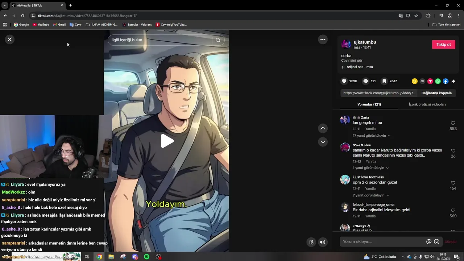
Task: Reply to ilimli Zaria's comment
Action: coord(370,129)
